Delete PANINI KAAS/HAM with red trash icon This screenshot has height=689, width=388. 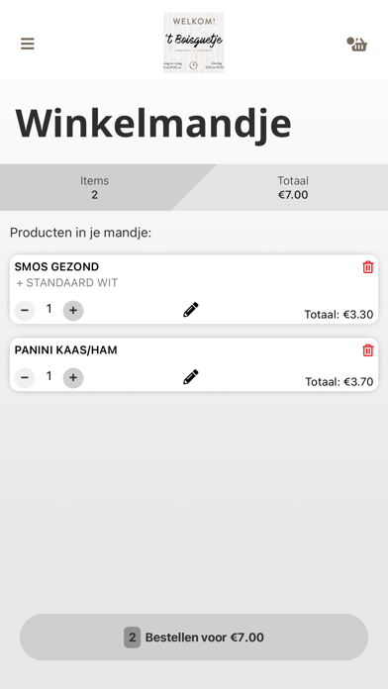[368, 350]
